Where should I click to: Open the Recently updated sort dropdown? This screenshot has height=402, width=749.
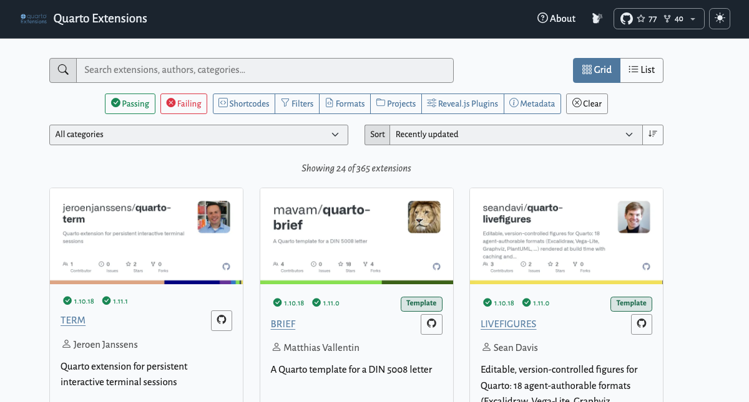coord(516,135)
